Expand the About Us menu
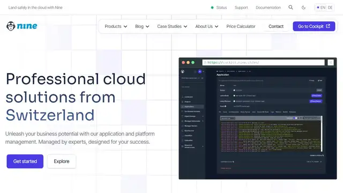This screenshot has height=193, width=343. [207, 26]
